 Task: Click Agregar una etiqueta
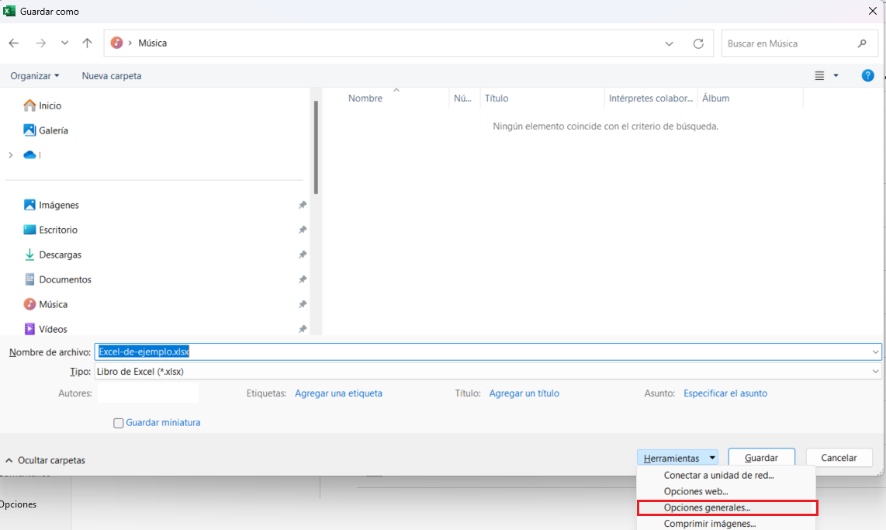coord(338,393)
